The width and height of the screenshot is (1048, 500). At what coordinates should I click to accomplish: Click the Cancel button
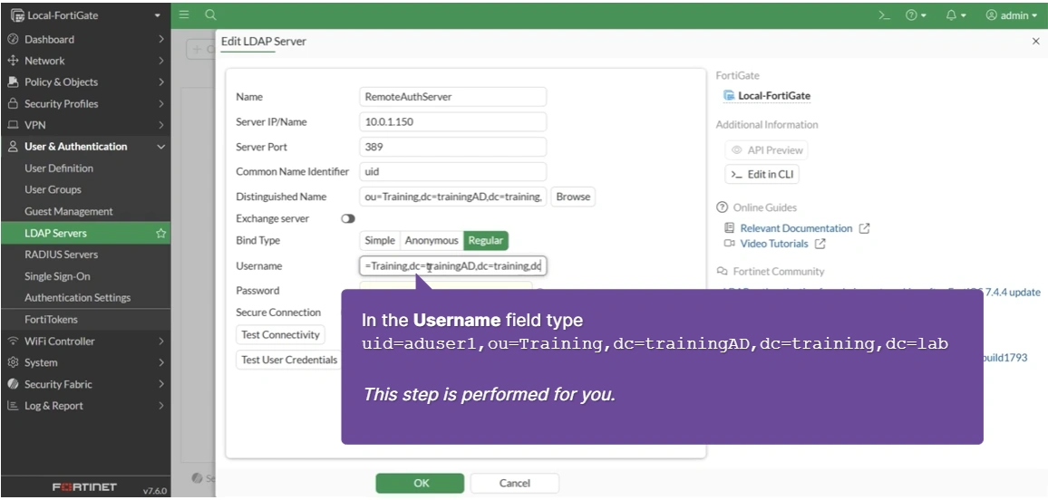click(515, 484)
